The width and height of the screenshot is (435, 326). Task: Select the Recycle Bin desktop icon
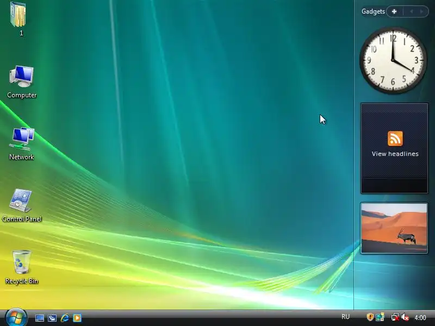[22, 267]
